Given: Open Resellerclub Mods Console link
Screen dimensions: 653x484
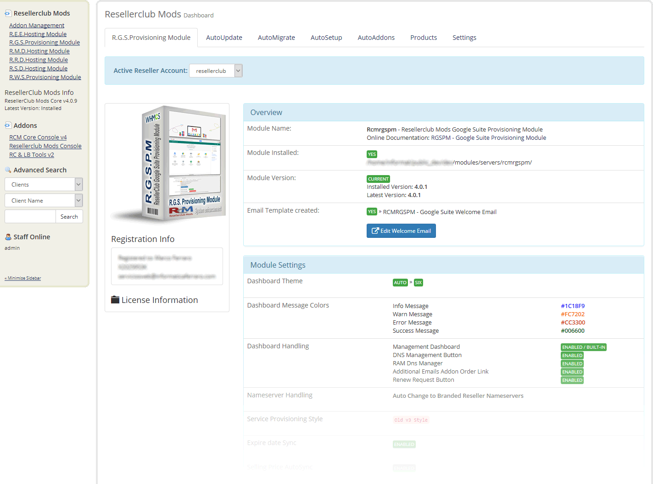Looking at the screenshot, I should (45, 146).
